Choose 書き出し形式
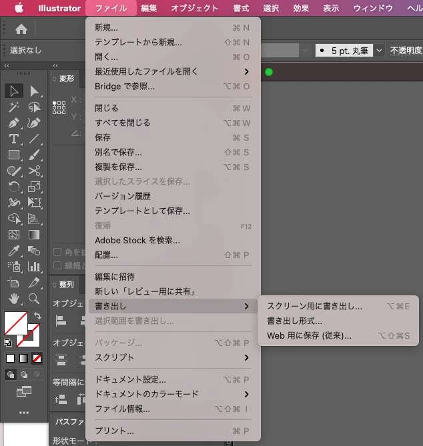This screenshot has width=423, height=446. point(338,321)
